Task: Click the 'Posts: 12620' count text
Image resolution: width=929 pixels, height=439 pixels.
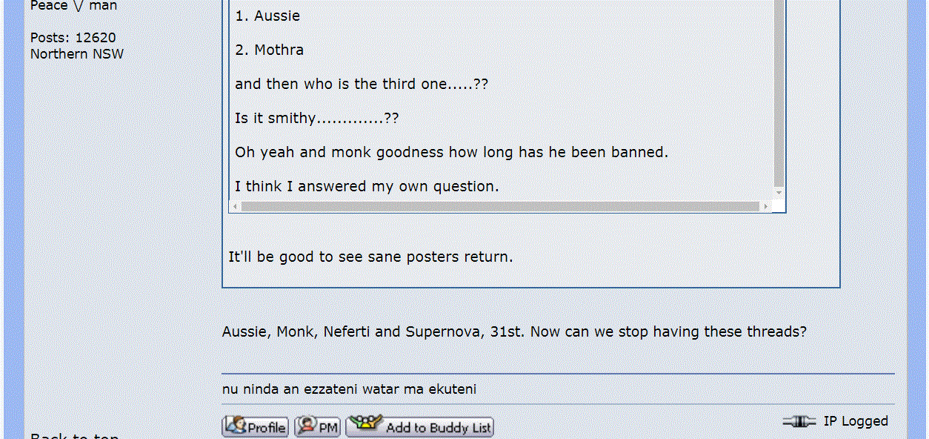Action: pos(73,38)
